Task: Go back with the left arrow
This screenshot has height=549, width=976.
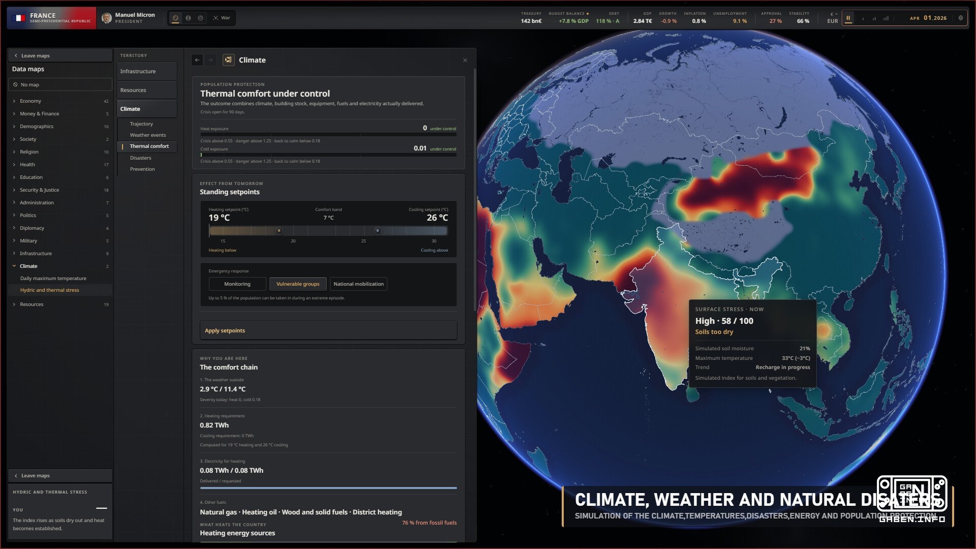Action: click(197, 60)
